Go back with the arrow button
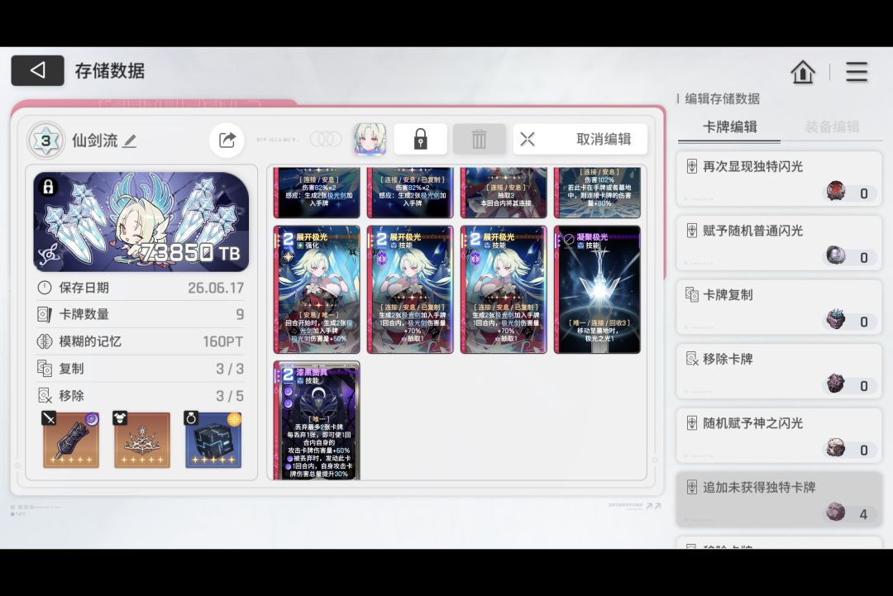The width and height of the screenshot is (893, 596). tap(37, 70)
